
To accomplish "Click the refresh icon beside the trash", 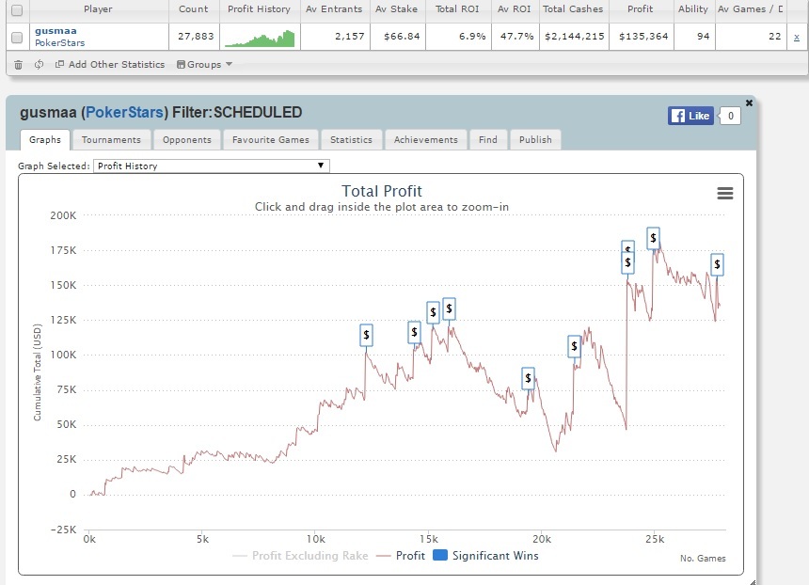I will pyautogui.click(x=39, y=65).
